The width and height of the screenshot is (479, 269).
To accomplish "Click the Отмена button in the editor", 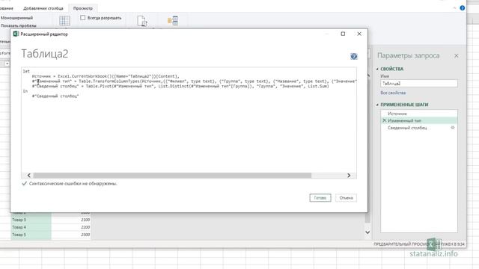I will [346, 198].
